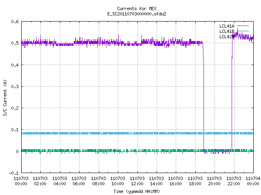
Task: Click the x-axis tick 110703 14:00
Action: tap(156, 181)
